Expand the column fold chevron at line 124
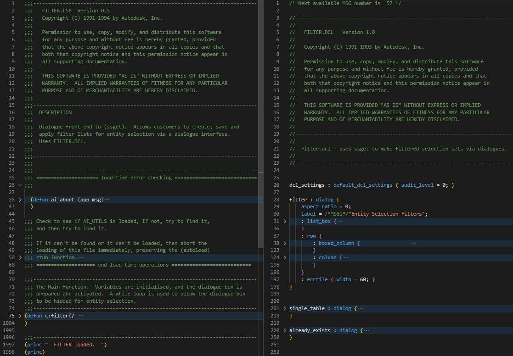Image resolution: width=513 pixels, height=356 pixels. pos(285,258)
